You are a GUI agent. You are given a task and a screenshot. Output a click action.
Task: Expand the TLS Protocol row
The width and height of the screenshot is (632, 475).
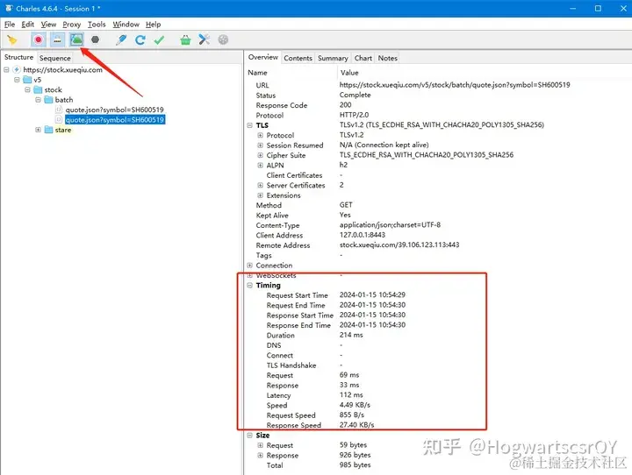click(261, 135)
